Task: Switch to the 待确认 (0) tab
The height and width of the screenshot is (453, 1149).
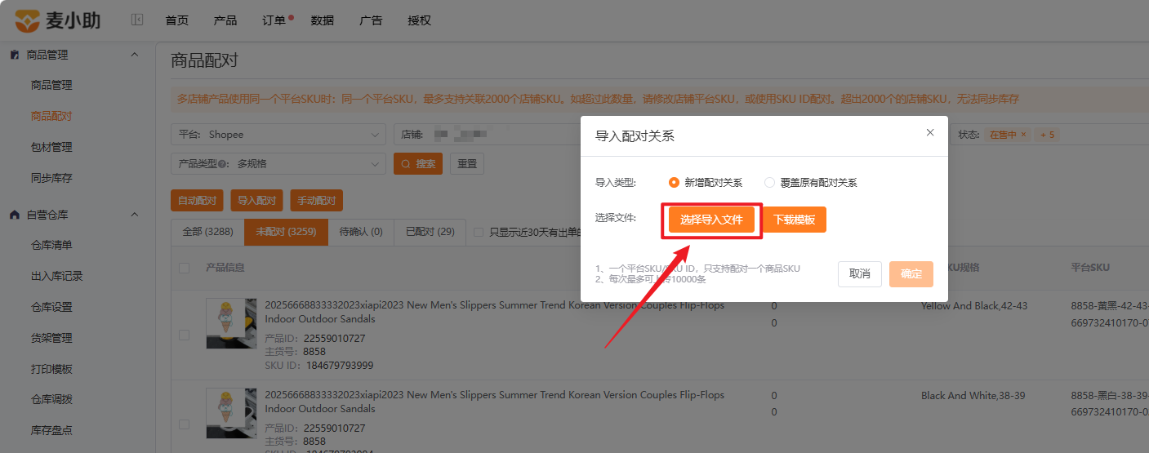Action: point(361,232)
